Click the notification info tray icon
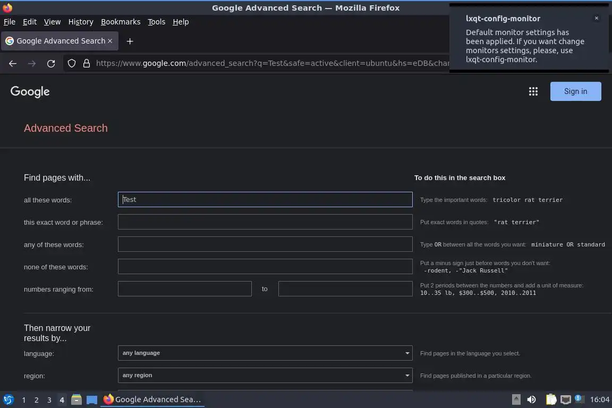 (x=579, y=398)
